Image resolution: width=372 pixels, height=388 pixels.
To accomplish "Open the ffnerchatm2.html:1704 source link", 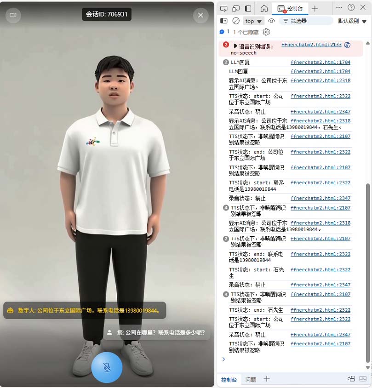I will coord(320,62).
